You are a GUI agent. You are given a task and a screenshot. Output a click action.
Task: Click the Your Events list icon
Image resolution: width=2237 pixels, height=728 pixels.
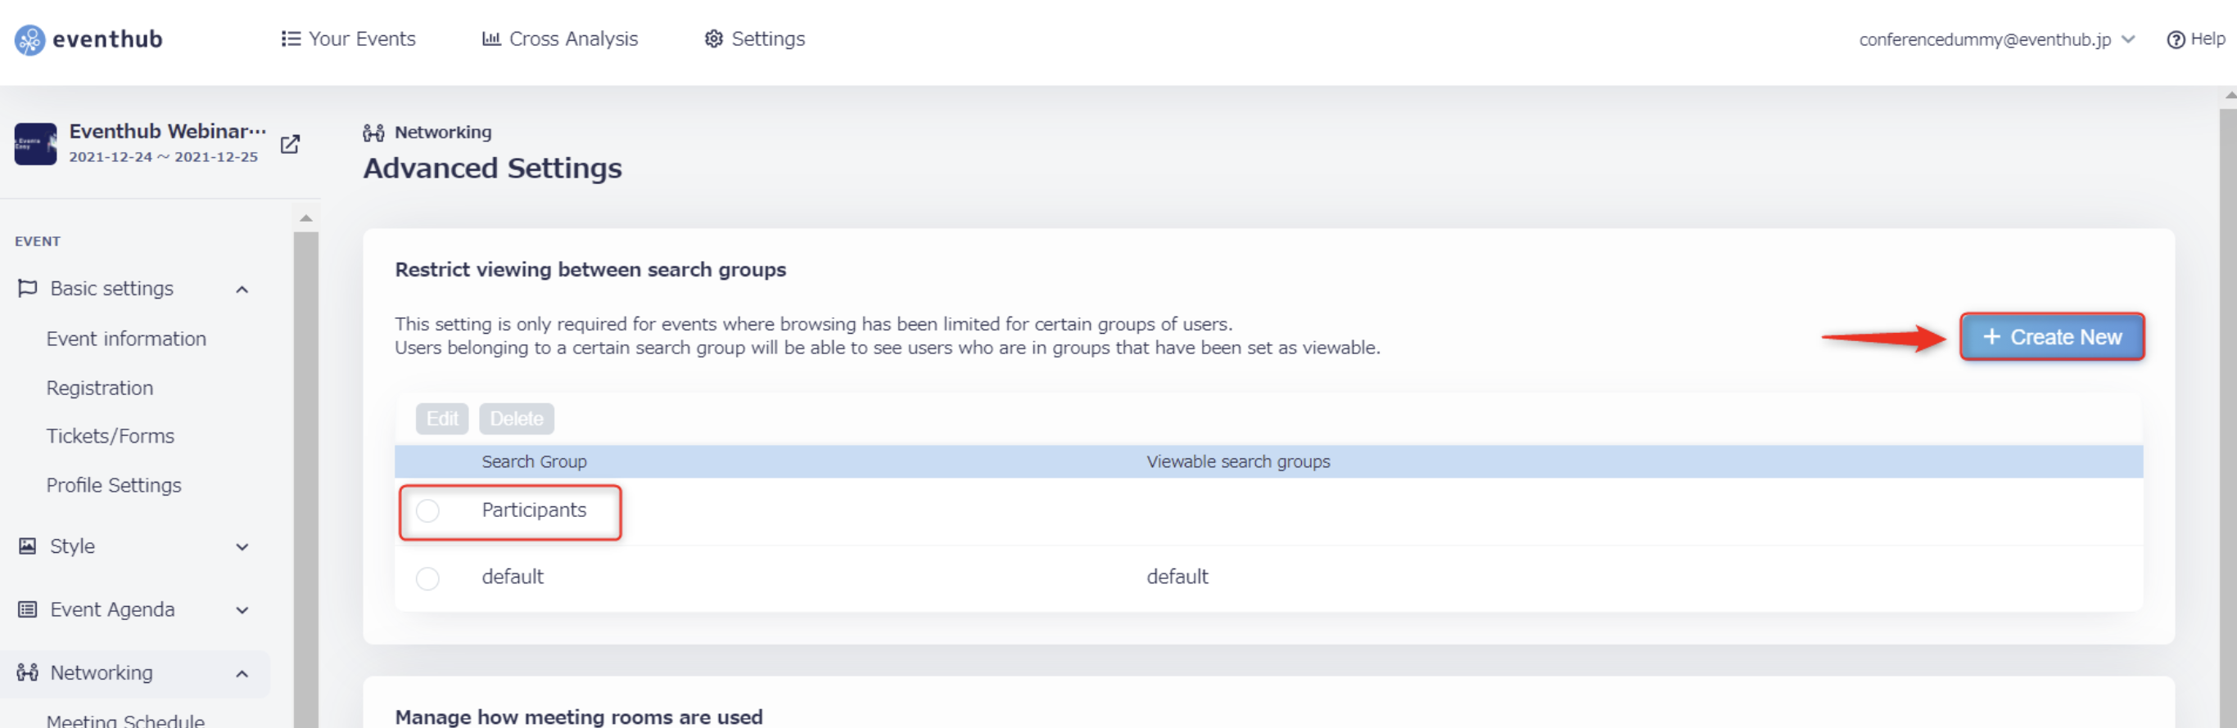291,39
